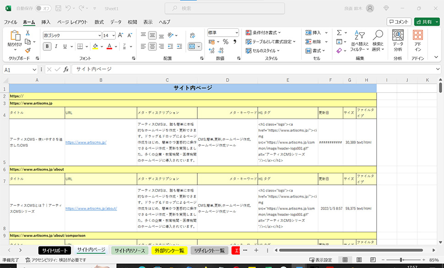Open Conditional Formatting menu
Screen dimensions: 444x268
[x=263, y=33]
